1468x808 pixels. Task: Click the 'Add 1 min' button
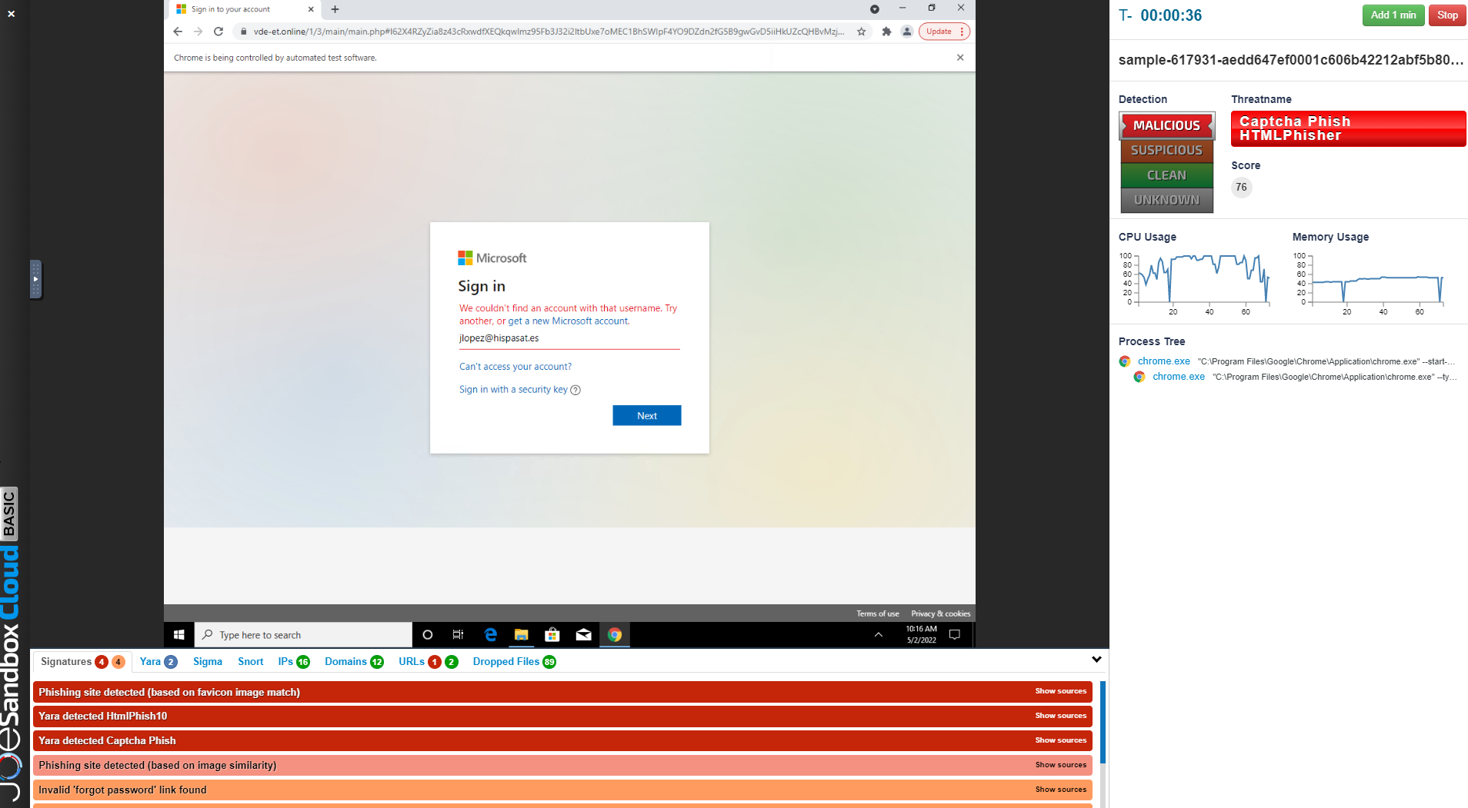[1393, 15]
